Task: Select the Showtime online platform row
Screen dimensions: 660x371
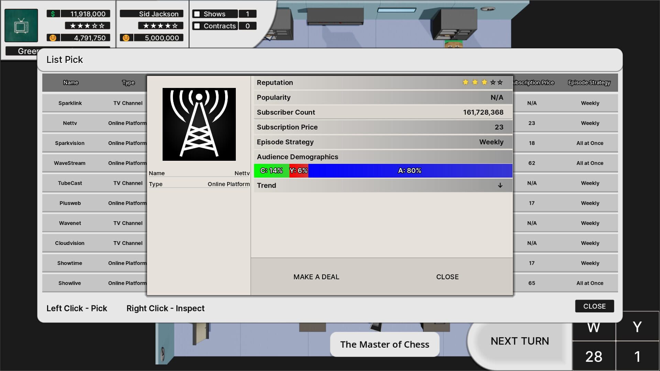Action: (69, 263)
